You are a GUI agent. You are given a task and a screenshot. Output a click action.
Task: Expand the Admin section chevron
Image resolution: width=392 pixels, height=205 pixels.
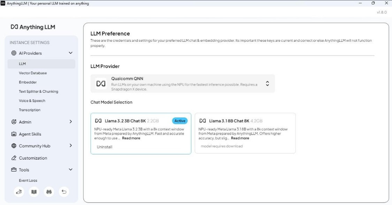tap(70, 121)
